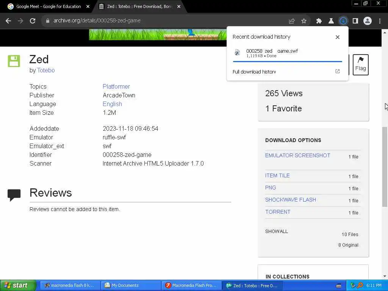
Task: Click Full download history link
Action: 254,72
